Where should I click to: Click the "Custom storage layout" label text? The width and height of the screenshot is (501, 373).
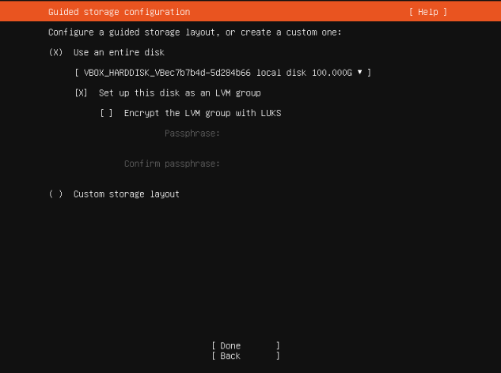coord(127,194)
